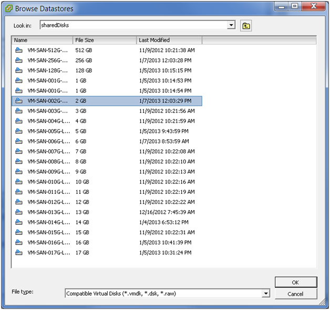Select the VM-SAN-009G-L disk name
The width and height of the screenshot is (330, 310).
click(49, 171)
